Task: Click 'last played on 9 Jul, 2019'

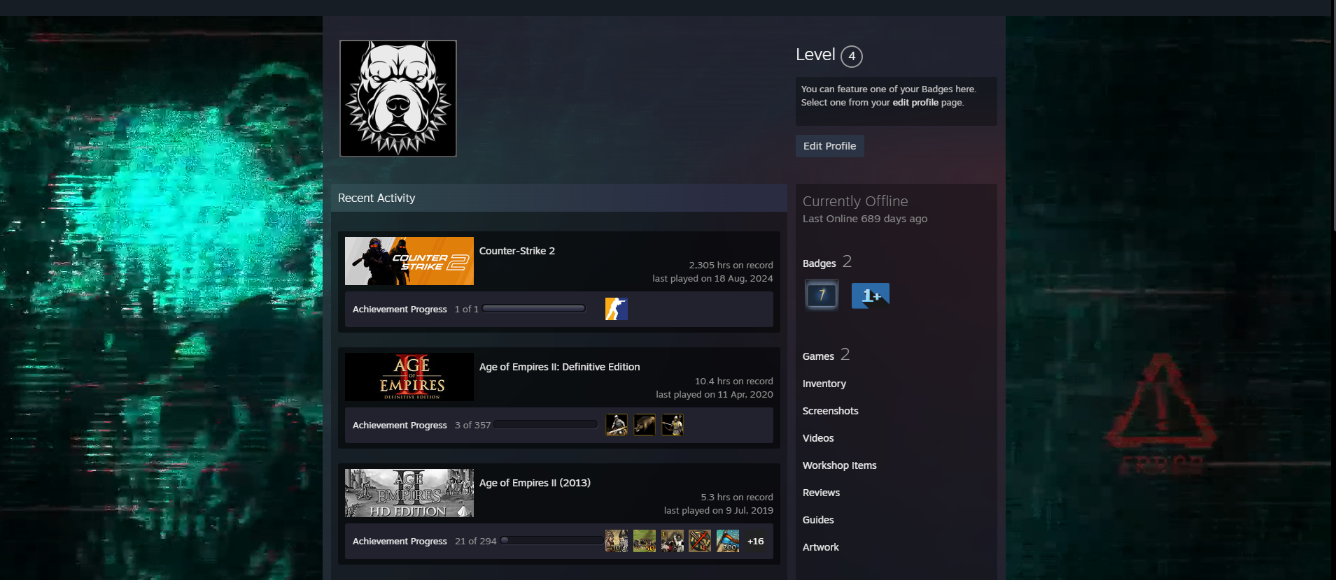Action: tap(719, 511)
